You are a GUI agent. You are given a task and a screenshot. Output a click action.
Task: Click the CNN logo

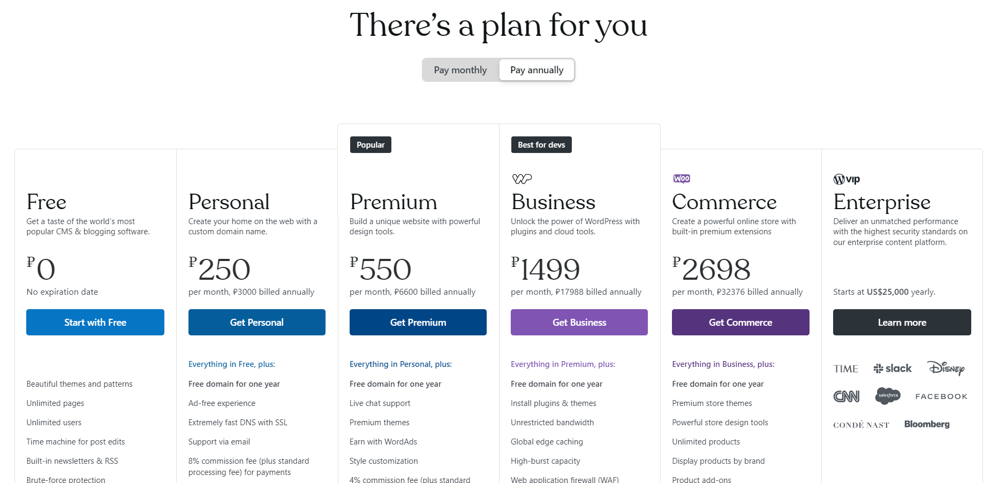pos(846,396)
